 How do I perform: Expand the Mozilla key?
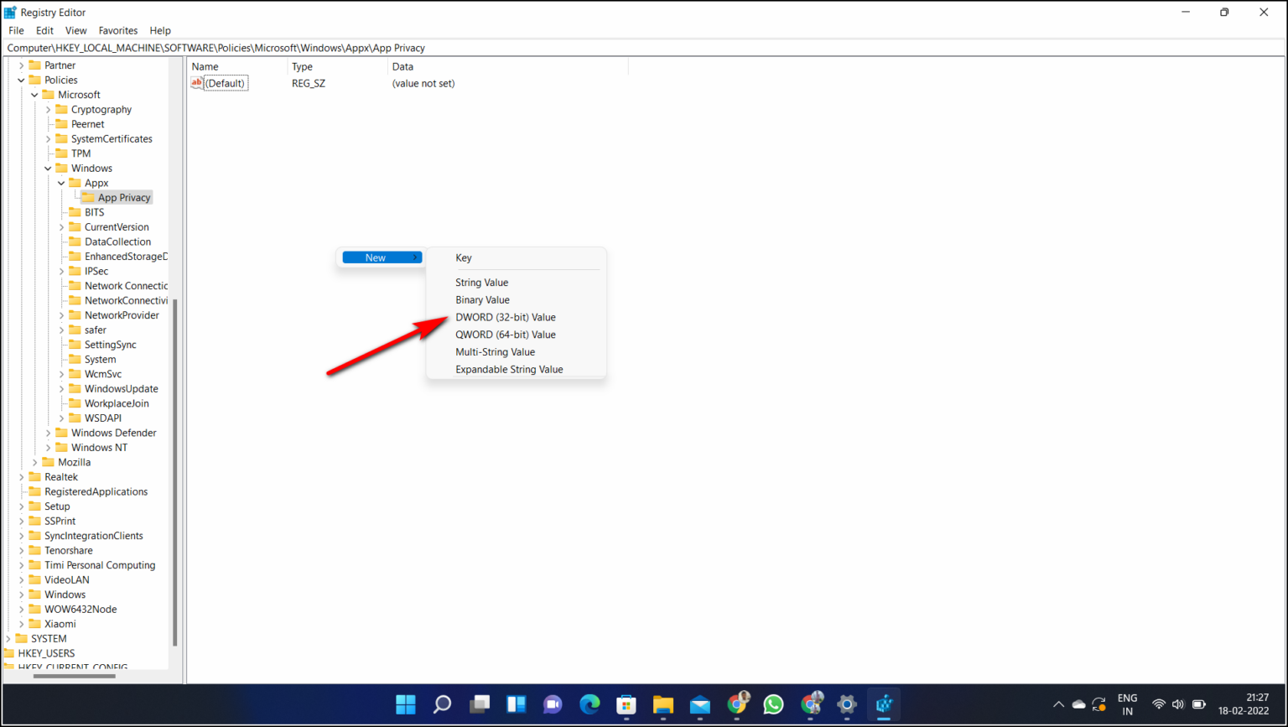34,462
